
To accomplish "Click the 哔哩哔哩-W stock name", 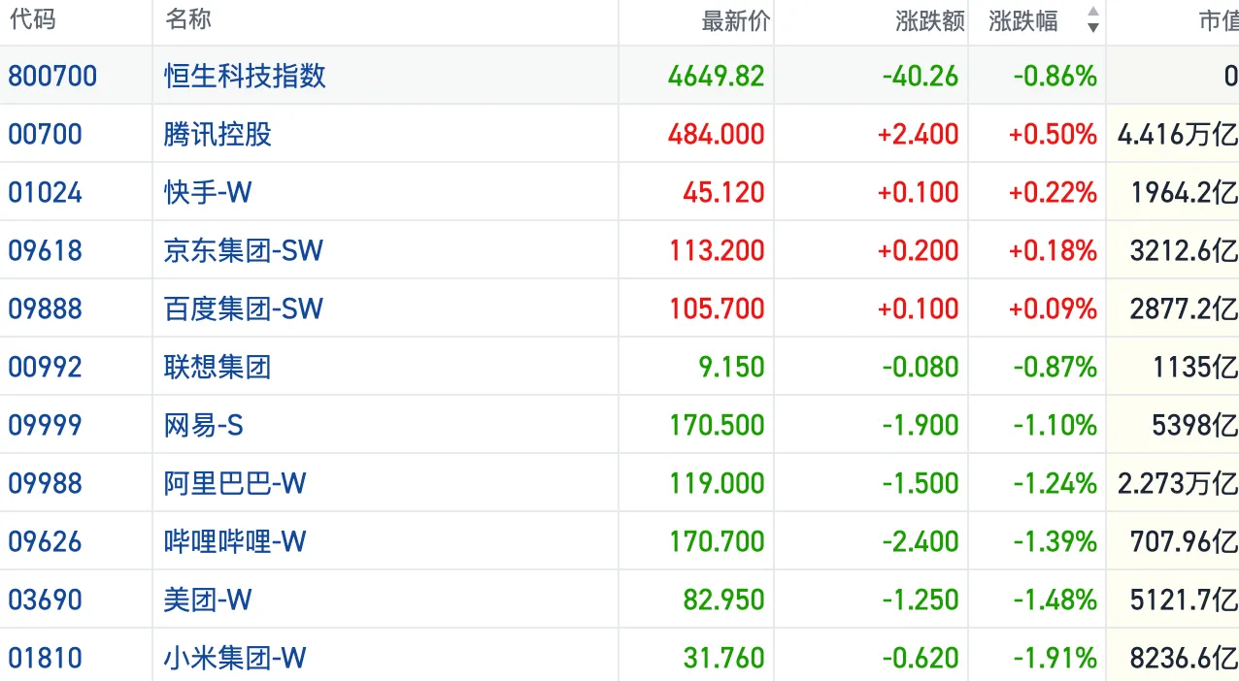I will pyautogui.click(x=235, y=541).
